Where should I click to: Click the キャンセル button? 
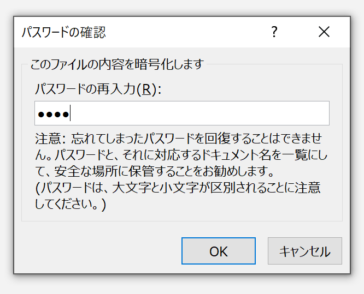coord(305,251)
